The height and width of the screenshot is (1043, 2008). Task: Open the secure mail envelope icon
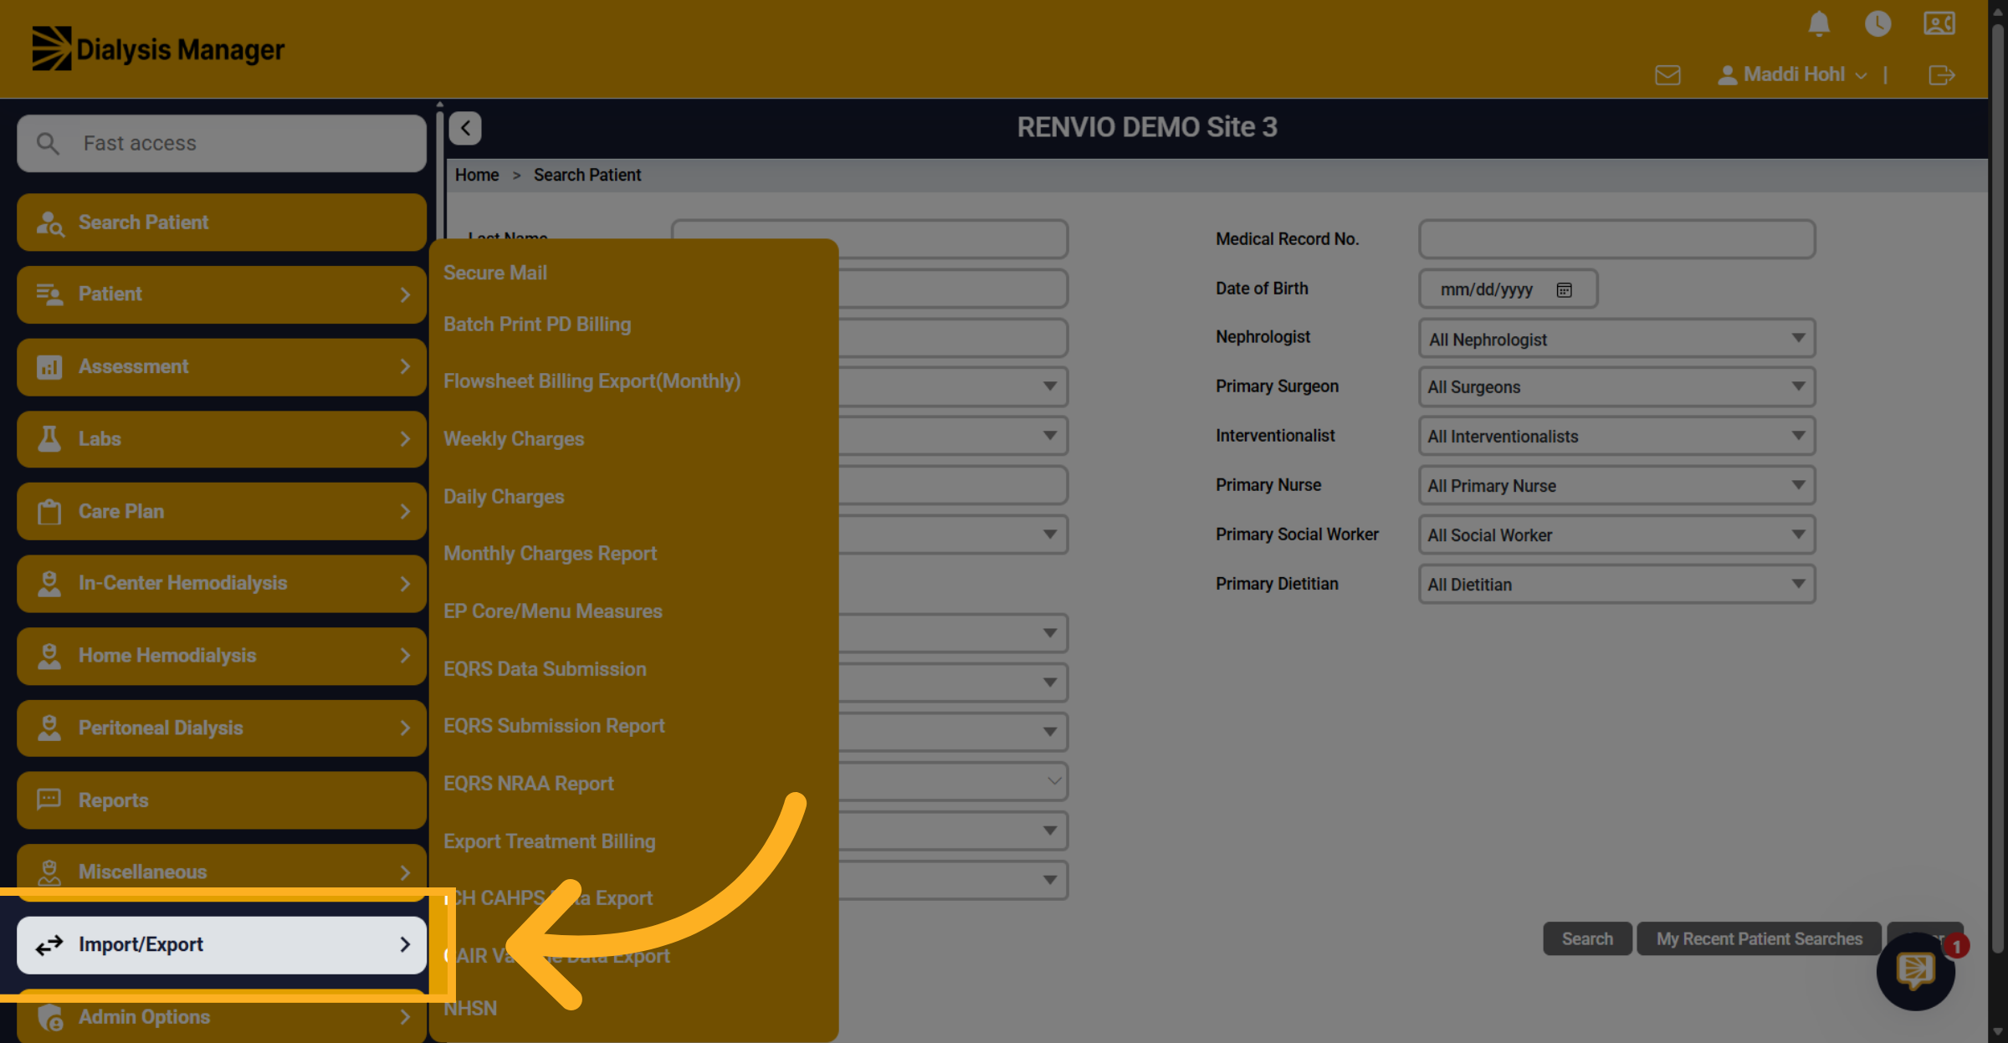pos(1667,75)
